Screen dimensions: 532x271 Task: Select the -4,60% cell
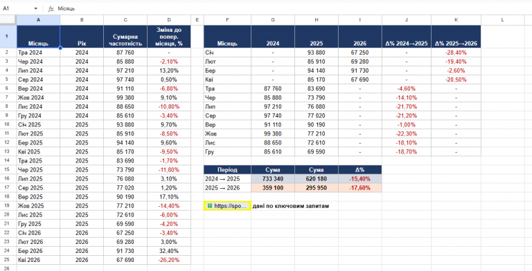[x=407, y=88]
